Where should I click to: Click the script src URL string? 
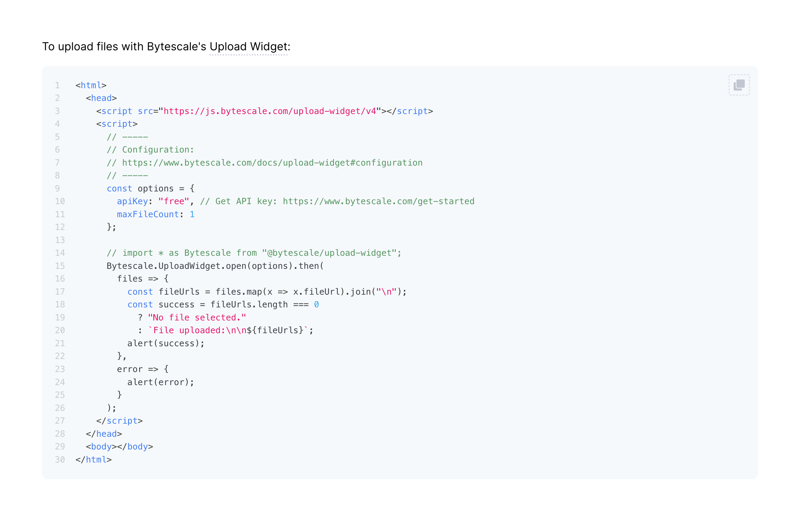[269, 111]
